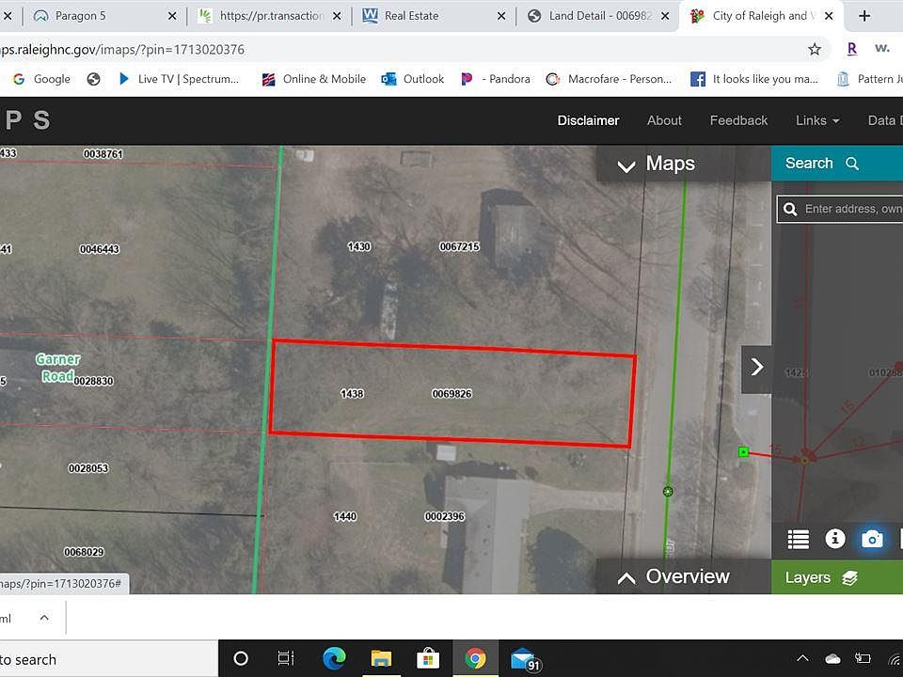Viewport: 903px width, 677px height.
Task: Open the Links dropdown menu
Action: pyautogui.click(x=816, y=120)
